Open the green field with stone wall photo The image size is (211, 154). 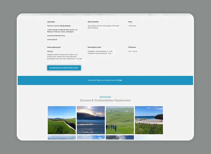click(62, 120)
